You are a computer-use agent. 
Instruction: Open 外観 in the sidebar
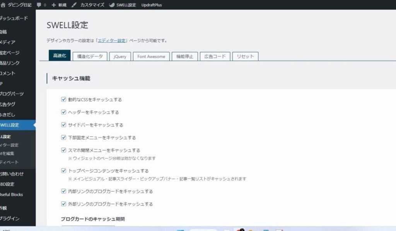[3, 208]
